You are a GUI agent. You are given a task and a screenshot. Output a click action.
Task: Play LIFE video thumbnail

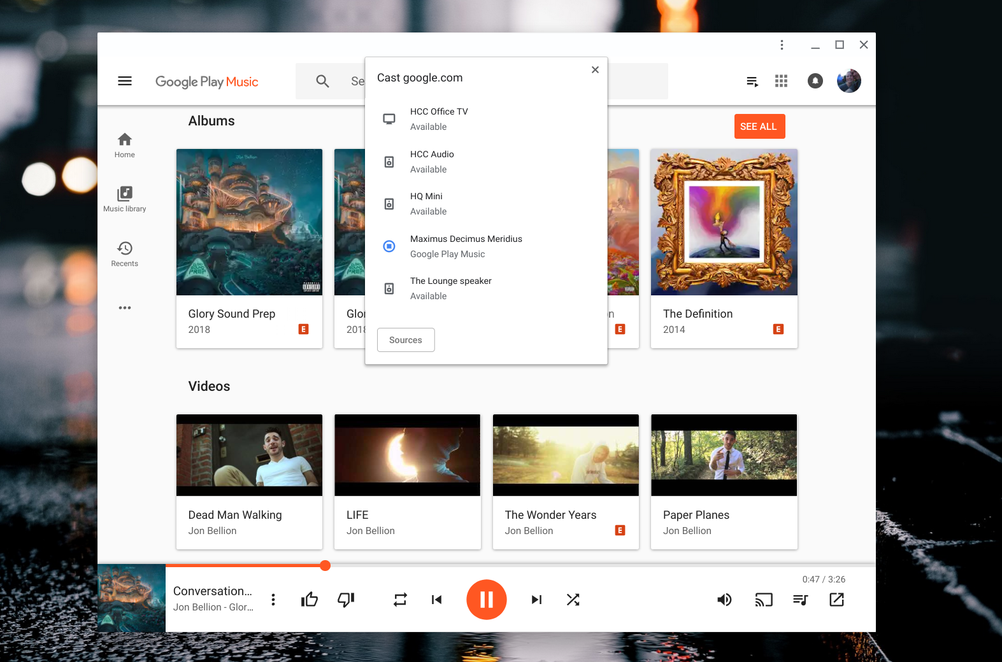coord(407,455)
